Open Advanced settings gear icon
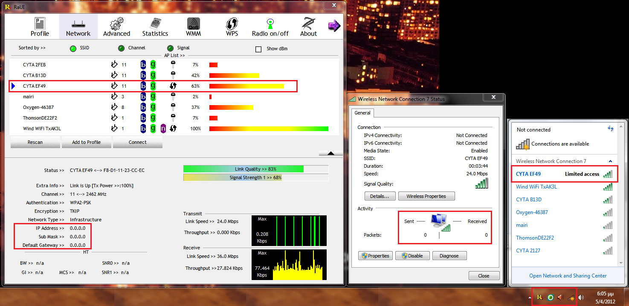This screenshot has width=629, height=306. [x=116, y=26]
